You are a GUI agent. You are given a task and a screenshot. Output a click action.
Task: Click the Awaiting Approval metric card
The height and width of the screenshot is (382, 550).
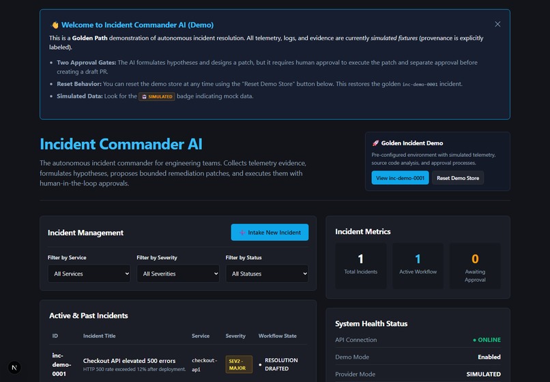click(475, 266)
